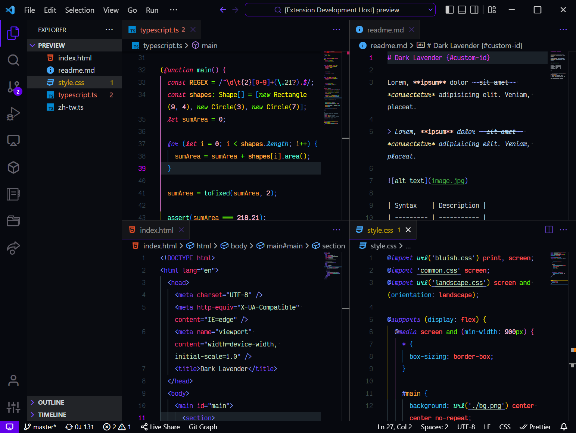Viewport: 576px width, 433px height.
Task: Open the settings sliders icon
Action: click(13, 407)
